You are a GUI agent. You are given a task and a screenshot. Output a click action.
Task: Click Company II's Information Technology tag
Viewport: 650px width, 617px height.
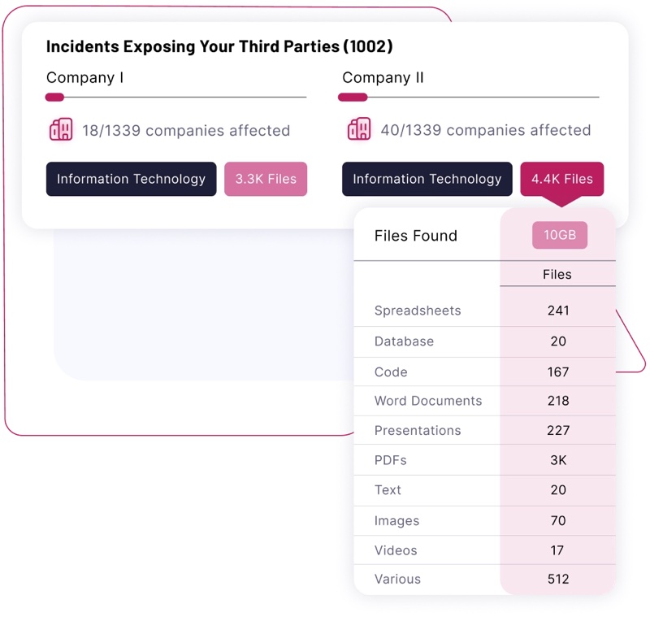pos(427,180)
